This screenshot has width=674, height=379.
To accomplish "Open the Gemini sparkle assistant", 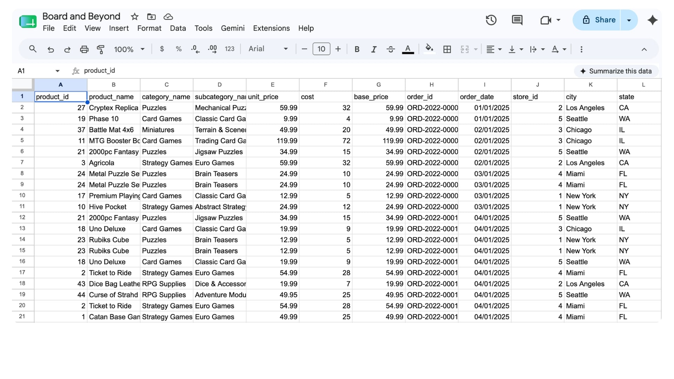I will (653, 20).
